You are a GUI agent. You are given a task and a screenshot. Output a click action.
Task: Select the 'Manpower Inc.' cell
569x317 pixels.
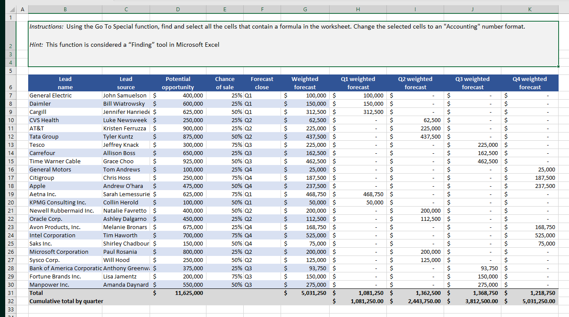tap(65, 285)
